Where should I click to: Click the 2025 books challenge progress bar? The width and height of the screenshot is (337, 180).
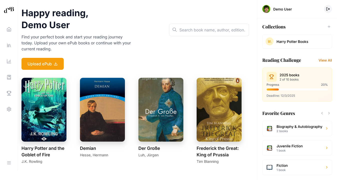pyautogui.click(x=297, y=89)
